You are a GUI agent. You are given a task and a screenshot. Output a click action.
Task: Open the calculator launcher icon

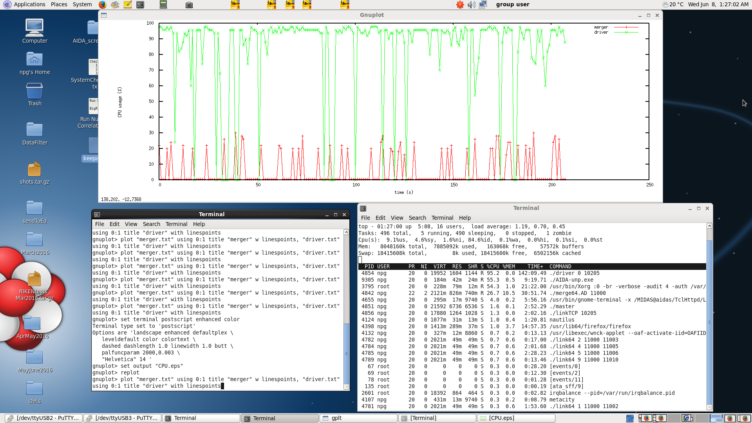point(163,5)
